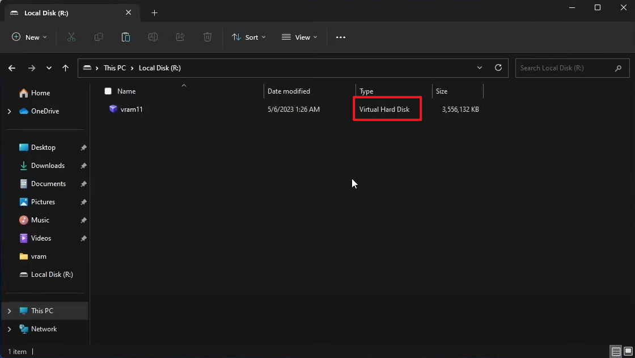
Task: Open the See more ellipsis menu
Action: [x=340, y=37]
